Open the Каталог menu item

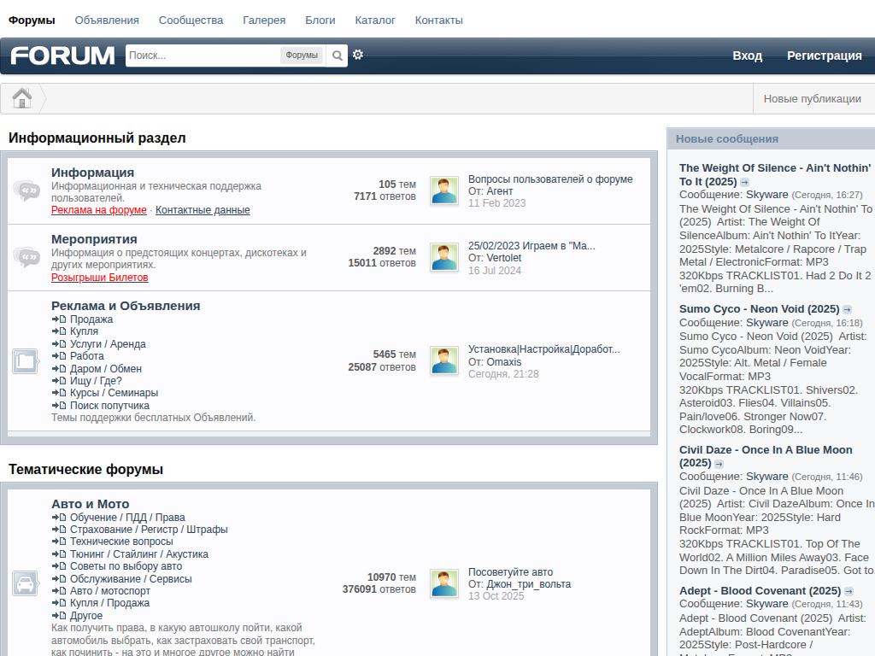click(375, 20)
